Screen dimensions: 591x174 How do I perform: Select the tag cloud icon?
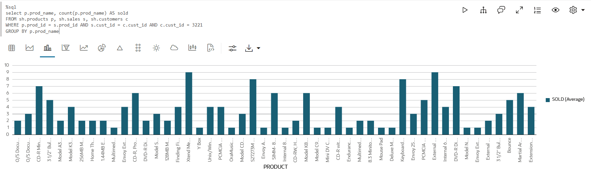click(174, 48)
